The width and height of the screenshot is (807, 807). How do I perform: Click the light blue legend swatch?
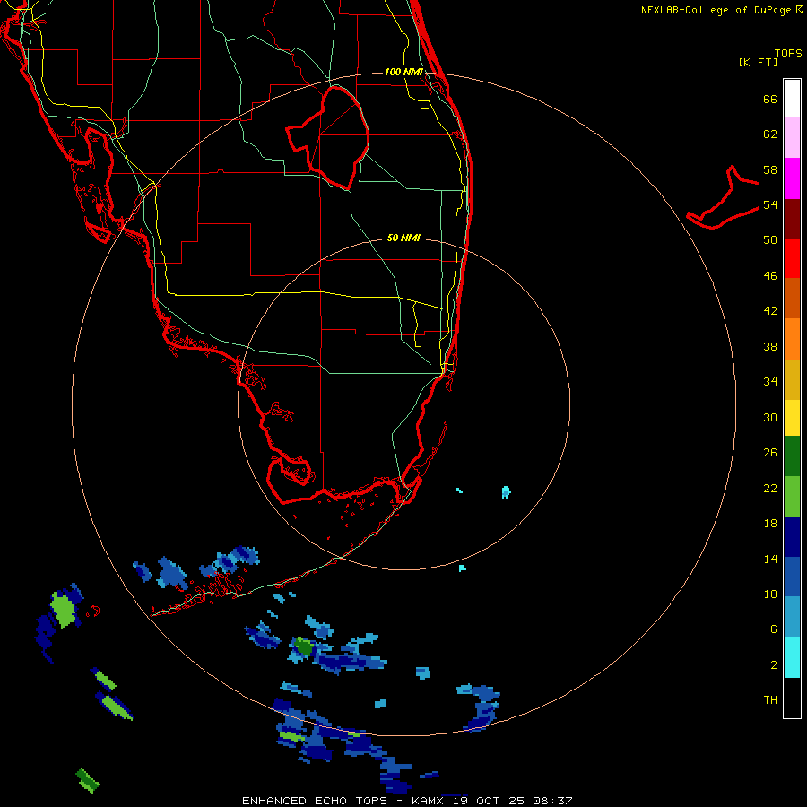(792, 617)
